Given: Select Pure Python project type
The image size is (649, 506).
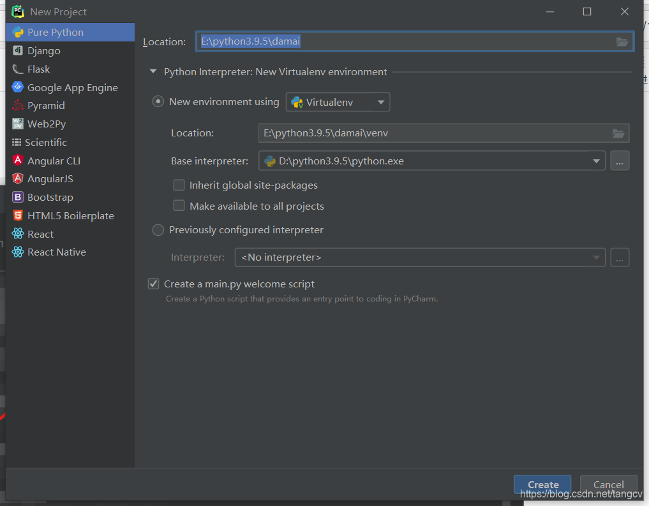Looking at the screenshot, I should point(70,33).
